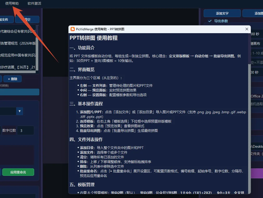Screen dimensions: 263x198
Task: Click the heading 三、基本操作流程
Action: pyautogui.click(x=86, y=104)
